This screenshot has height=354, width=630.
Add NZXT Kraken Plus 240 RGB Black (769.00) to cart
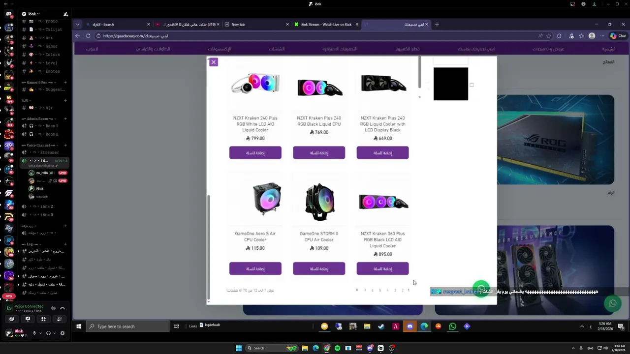319,153
